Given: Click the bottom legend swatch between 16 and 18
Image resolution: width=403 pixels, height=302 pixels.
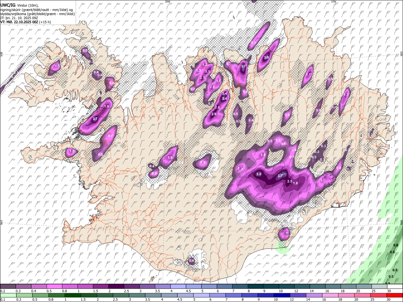Looking at the screenshot, I should [x=330, y=295].
